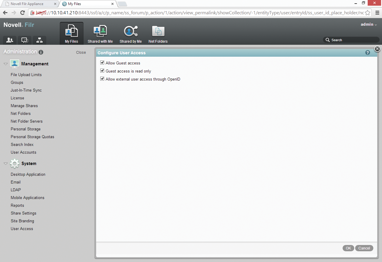Uncheck Allow external user access through OpenID

[102, 79]
